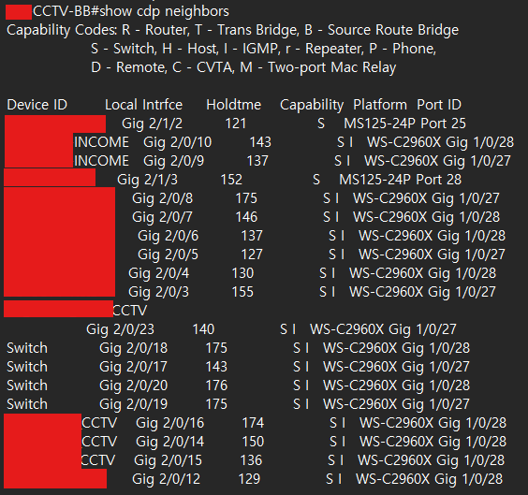Click 'Switch' device in Gig 2/0/19 row
Image resolution: width=528 pixels, height=495 pixels.
(x=27, y=404)
